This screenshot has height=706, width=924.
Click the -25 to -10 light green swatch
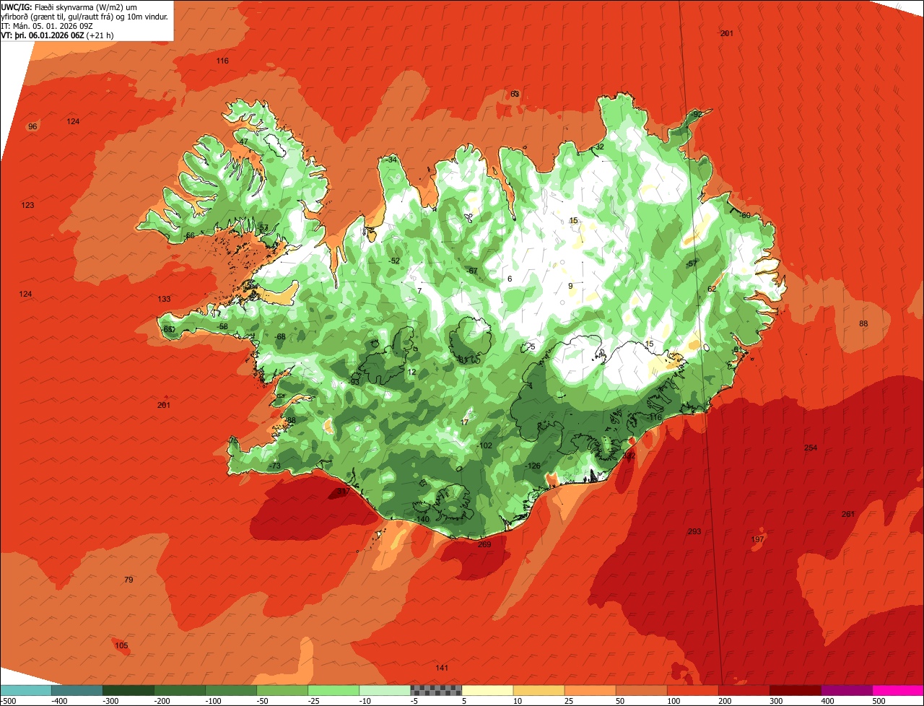[x=334, y=691]
